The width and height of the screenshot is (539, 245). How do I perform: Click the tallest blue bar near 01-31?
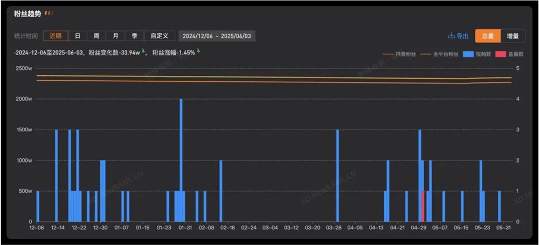[x=181, y=160]
